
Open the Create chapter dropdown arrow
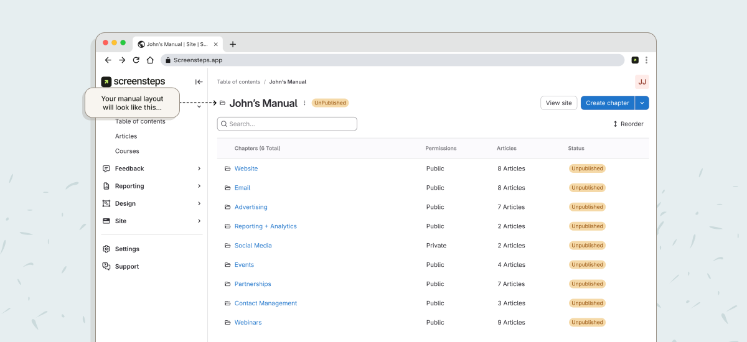click(x=642, y=103)
